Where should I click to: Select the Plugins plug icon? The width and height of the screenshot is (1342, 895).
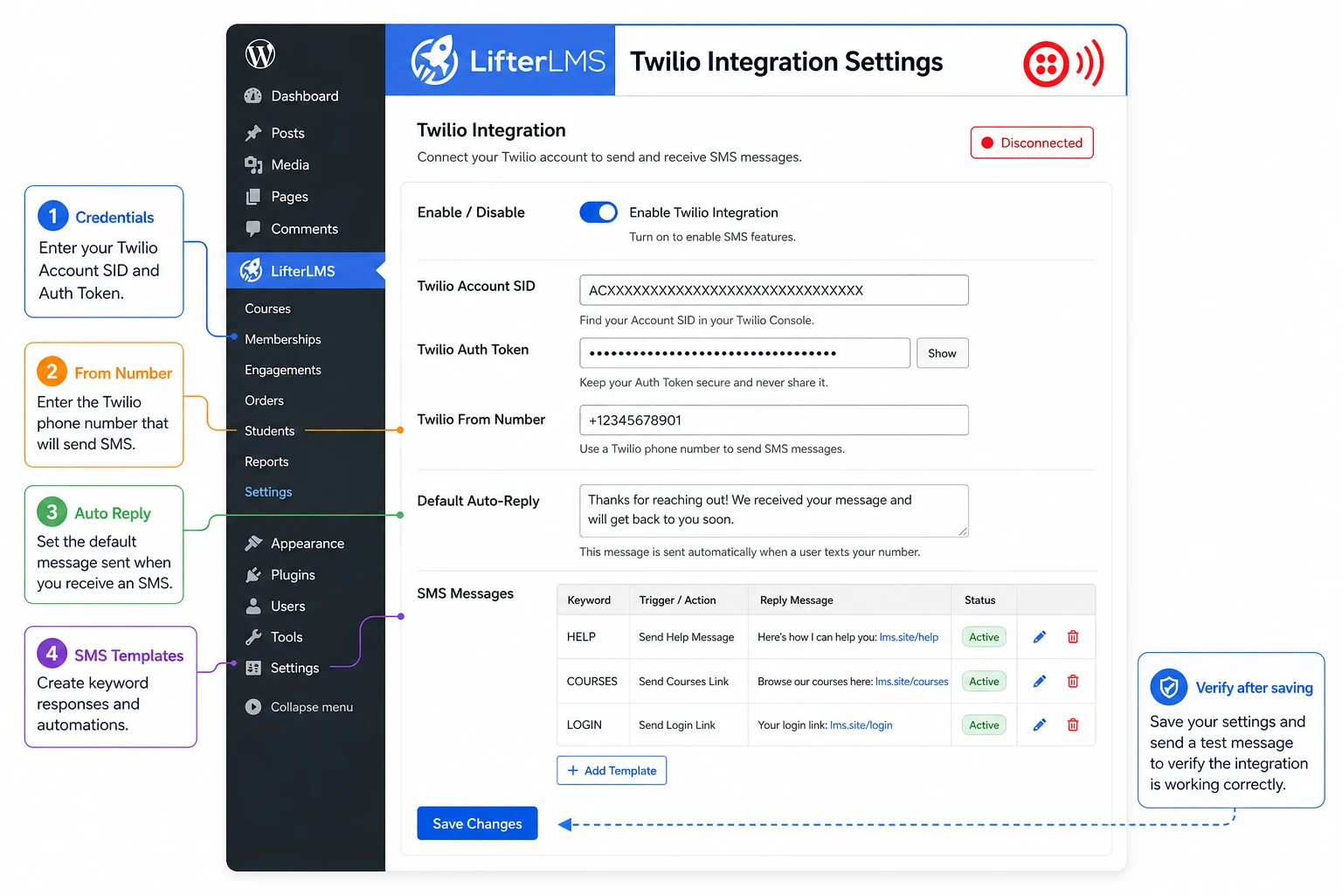coord(253,575)
